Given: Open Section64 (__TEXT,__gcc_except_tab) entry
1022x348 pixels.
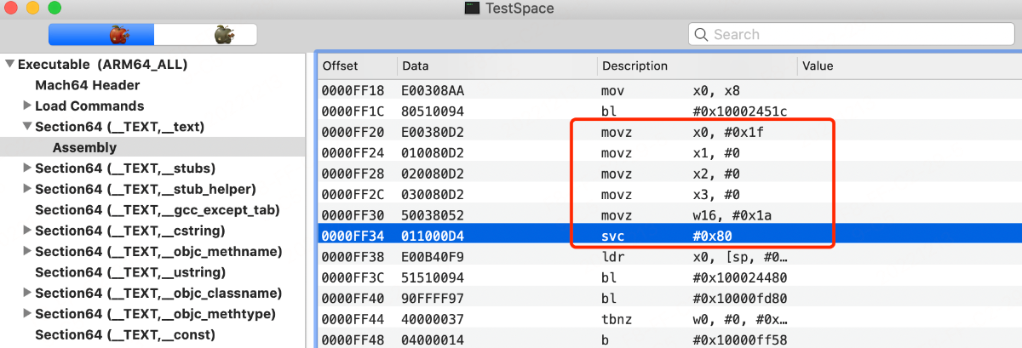Looking at the screenshot, I should [x=157, y=209].
